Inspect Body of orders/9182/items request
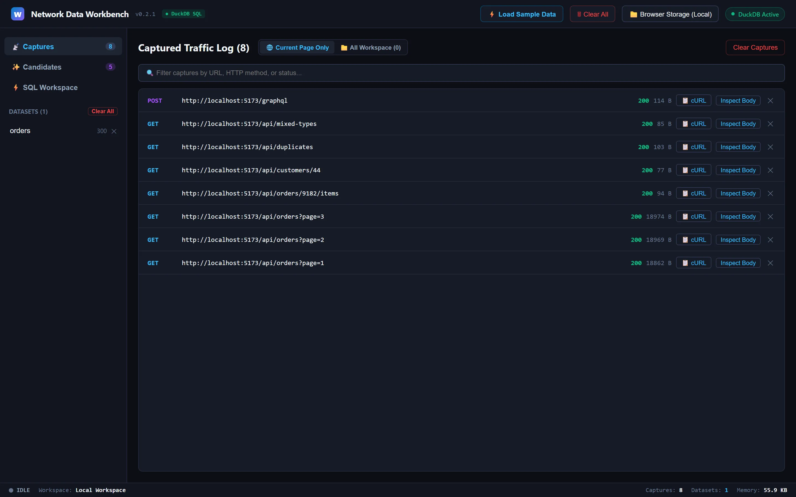This screenshot has width=796, height=497. pyautogui.click(x=738, y=193)
